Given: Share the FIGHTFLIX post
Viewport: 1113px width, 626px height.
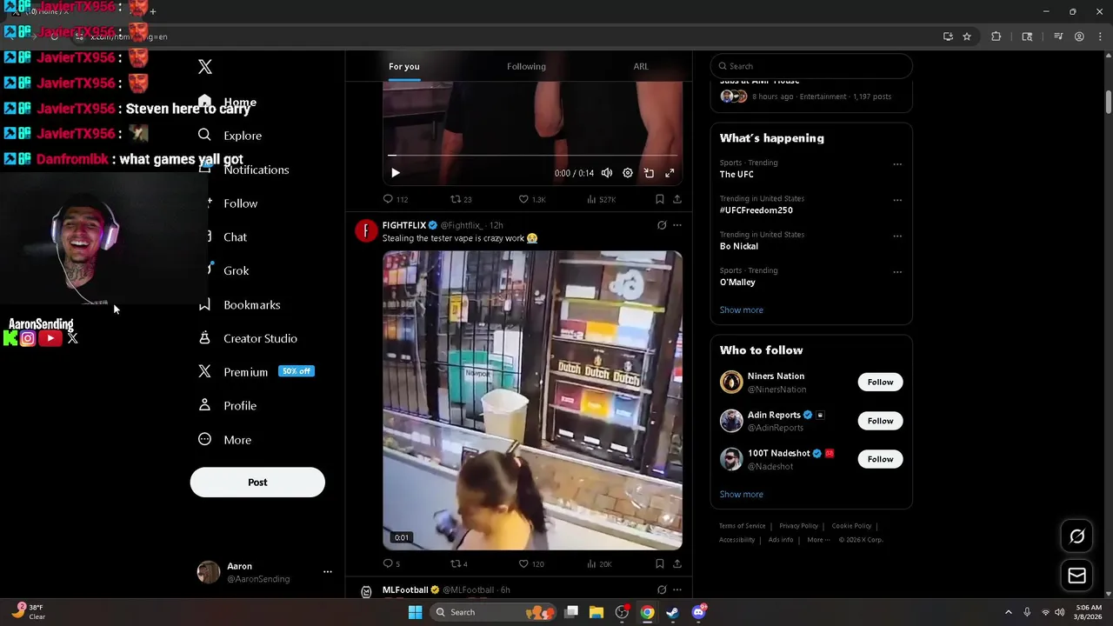Looking at the screenshot, I should click(677, 563).
